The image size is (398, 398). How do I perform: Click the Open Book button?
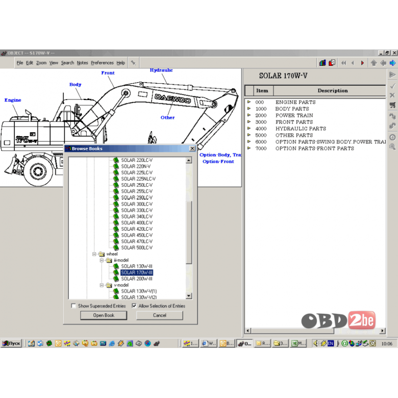tap(104, 315)
